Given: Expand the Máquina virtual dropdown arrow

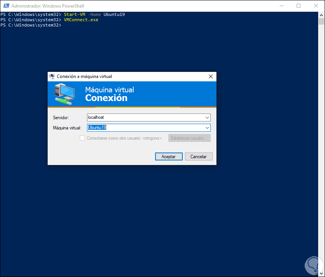Looking at the screenshot, I should [x=207, y=128].
